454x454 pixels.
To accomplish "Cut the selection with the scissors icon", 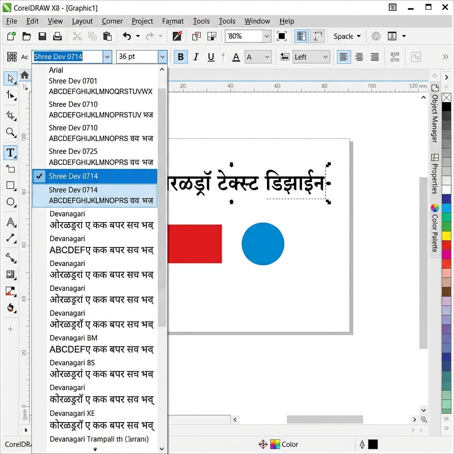I will pos(77,36).
